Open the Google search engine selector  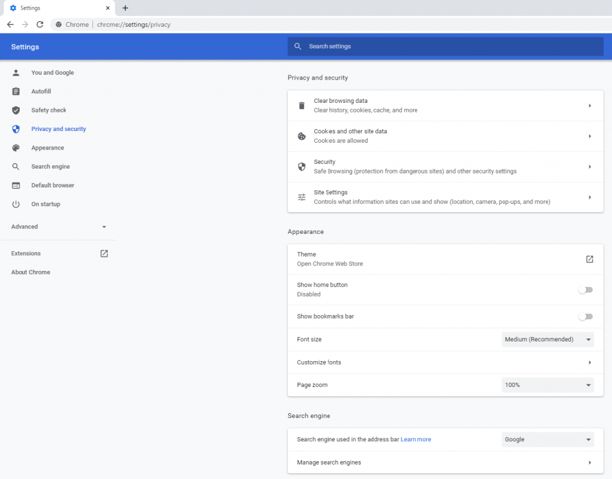coord(547,439)
